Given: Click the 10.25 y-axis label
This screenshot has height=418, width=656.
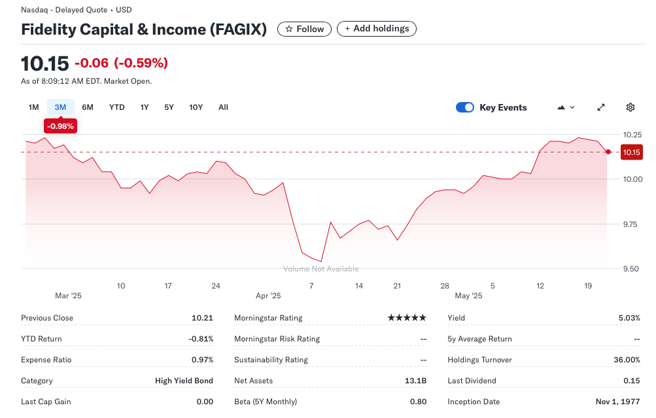Looking at the screenshot, I should tap(632, 135).
